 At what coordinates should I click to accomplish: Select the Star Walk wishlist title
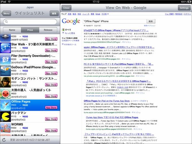click(34, 44)
